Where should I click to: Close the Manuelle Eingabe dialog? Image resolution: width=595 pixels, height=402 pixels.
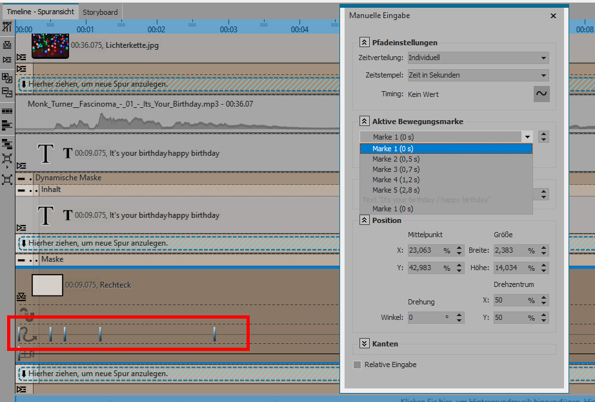(553, 16)
